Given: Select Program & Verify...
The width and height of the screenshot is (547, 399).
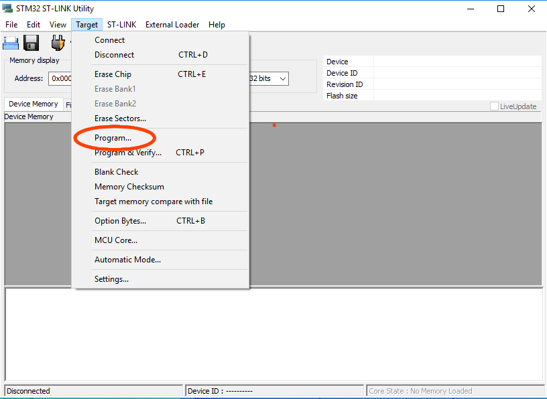Looking at the screenshot, I should [x=127, y=152].
